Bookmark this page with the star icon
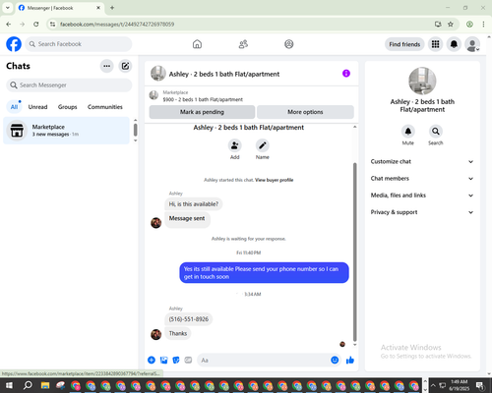 (451, 24)
